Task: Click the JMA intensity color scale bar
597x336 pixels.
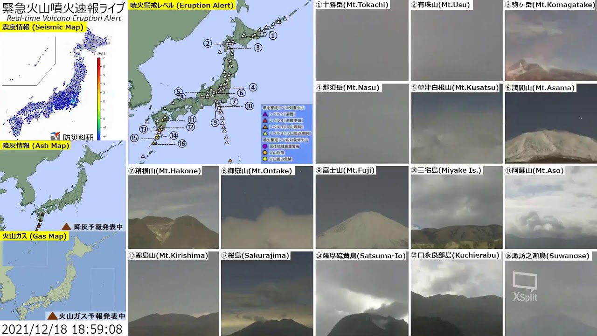Action: coord(99,98)
